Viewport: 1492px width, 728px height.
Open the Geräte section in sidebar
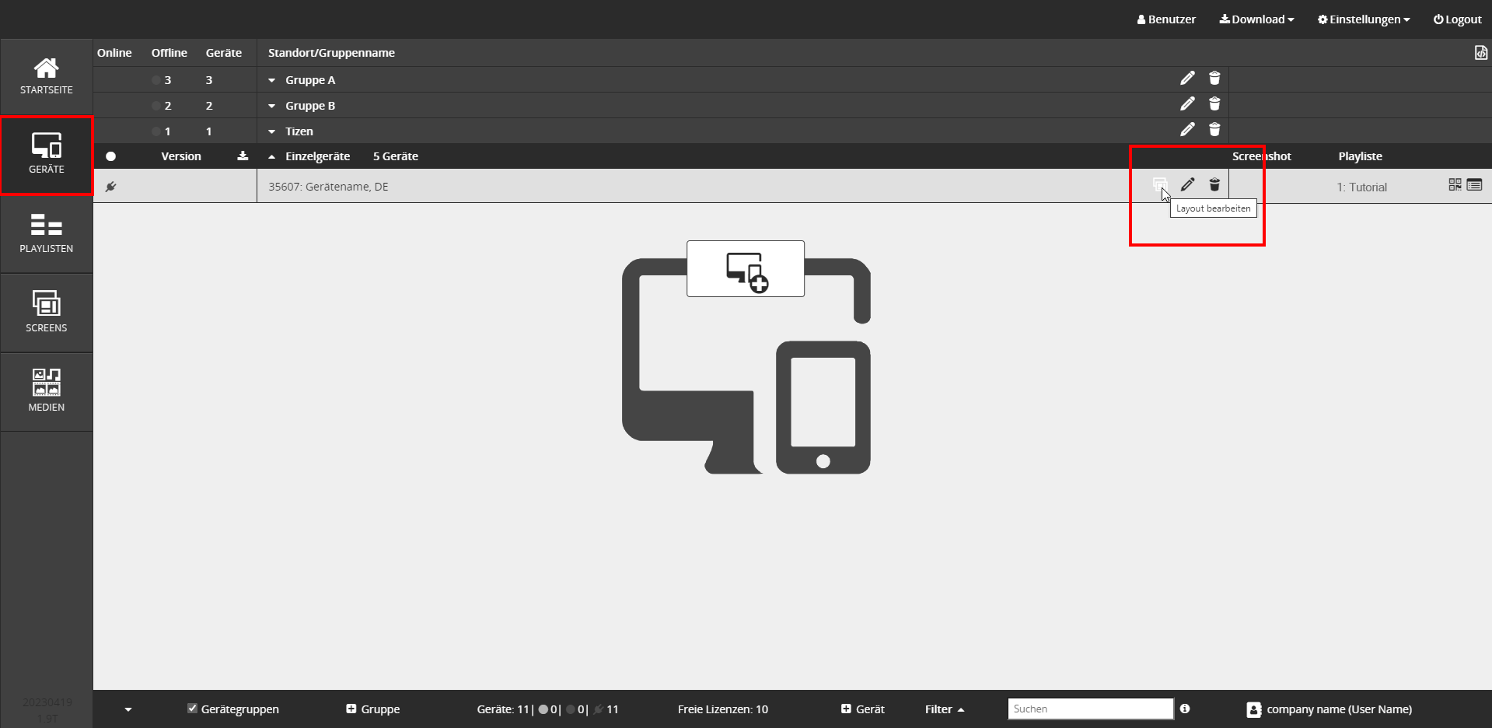coord(47,155)
